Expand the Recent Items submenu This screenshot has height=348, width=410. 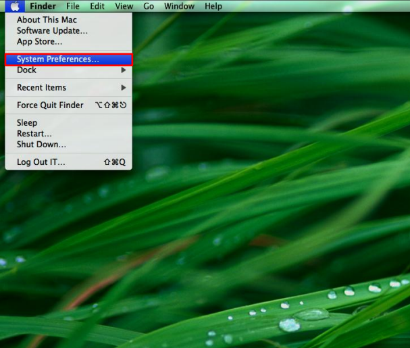(x=68, y=88)
